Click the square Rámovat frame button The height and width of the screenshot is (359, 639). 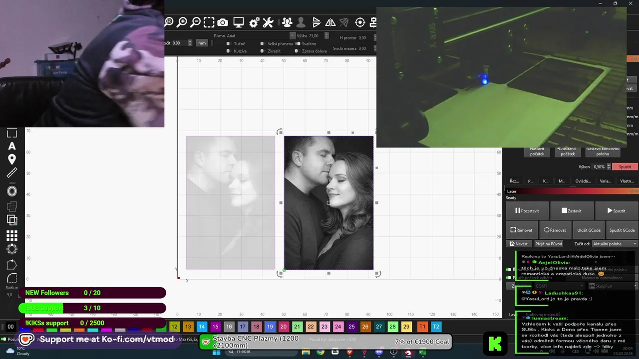(522, 230)
